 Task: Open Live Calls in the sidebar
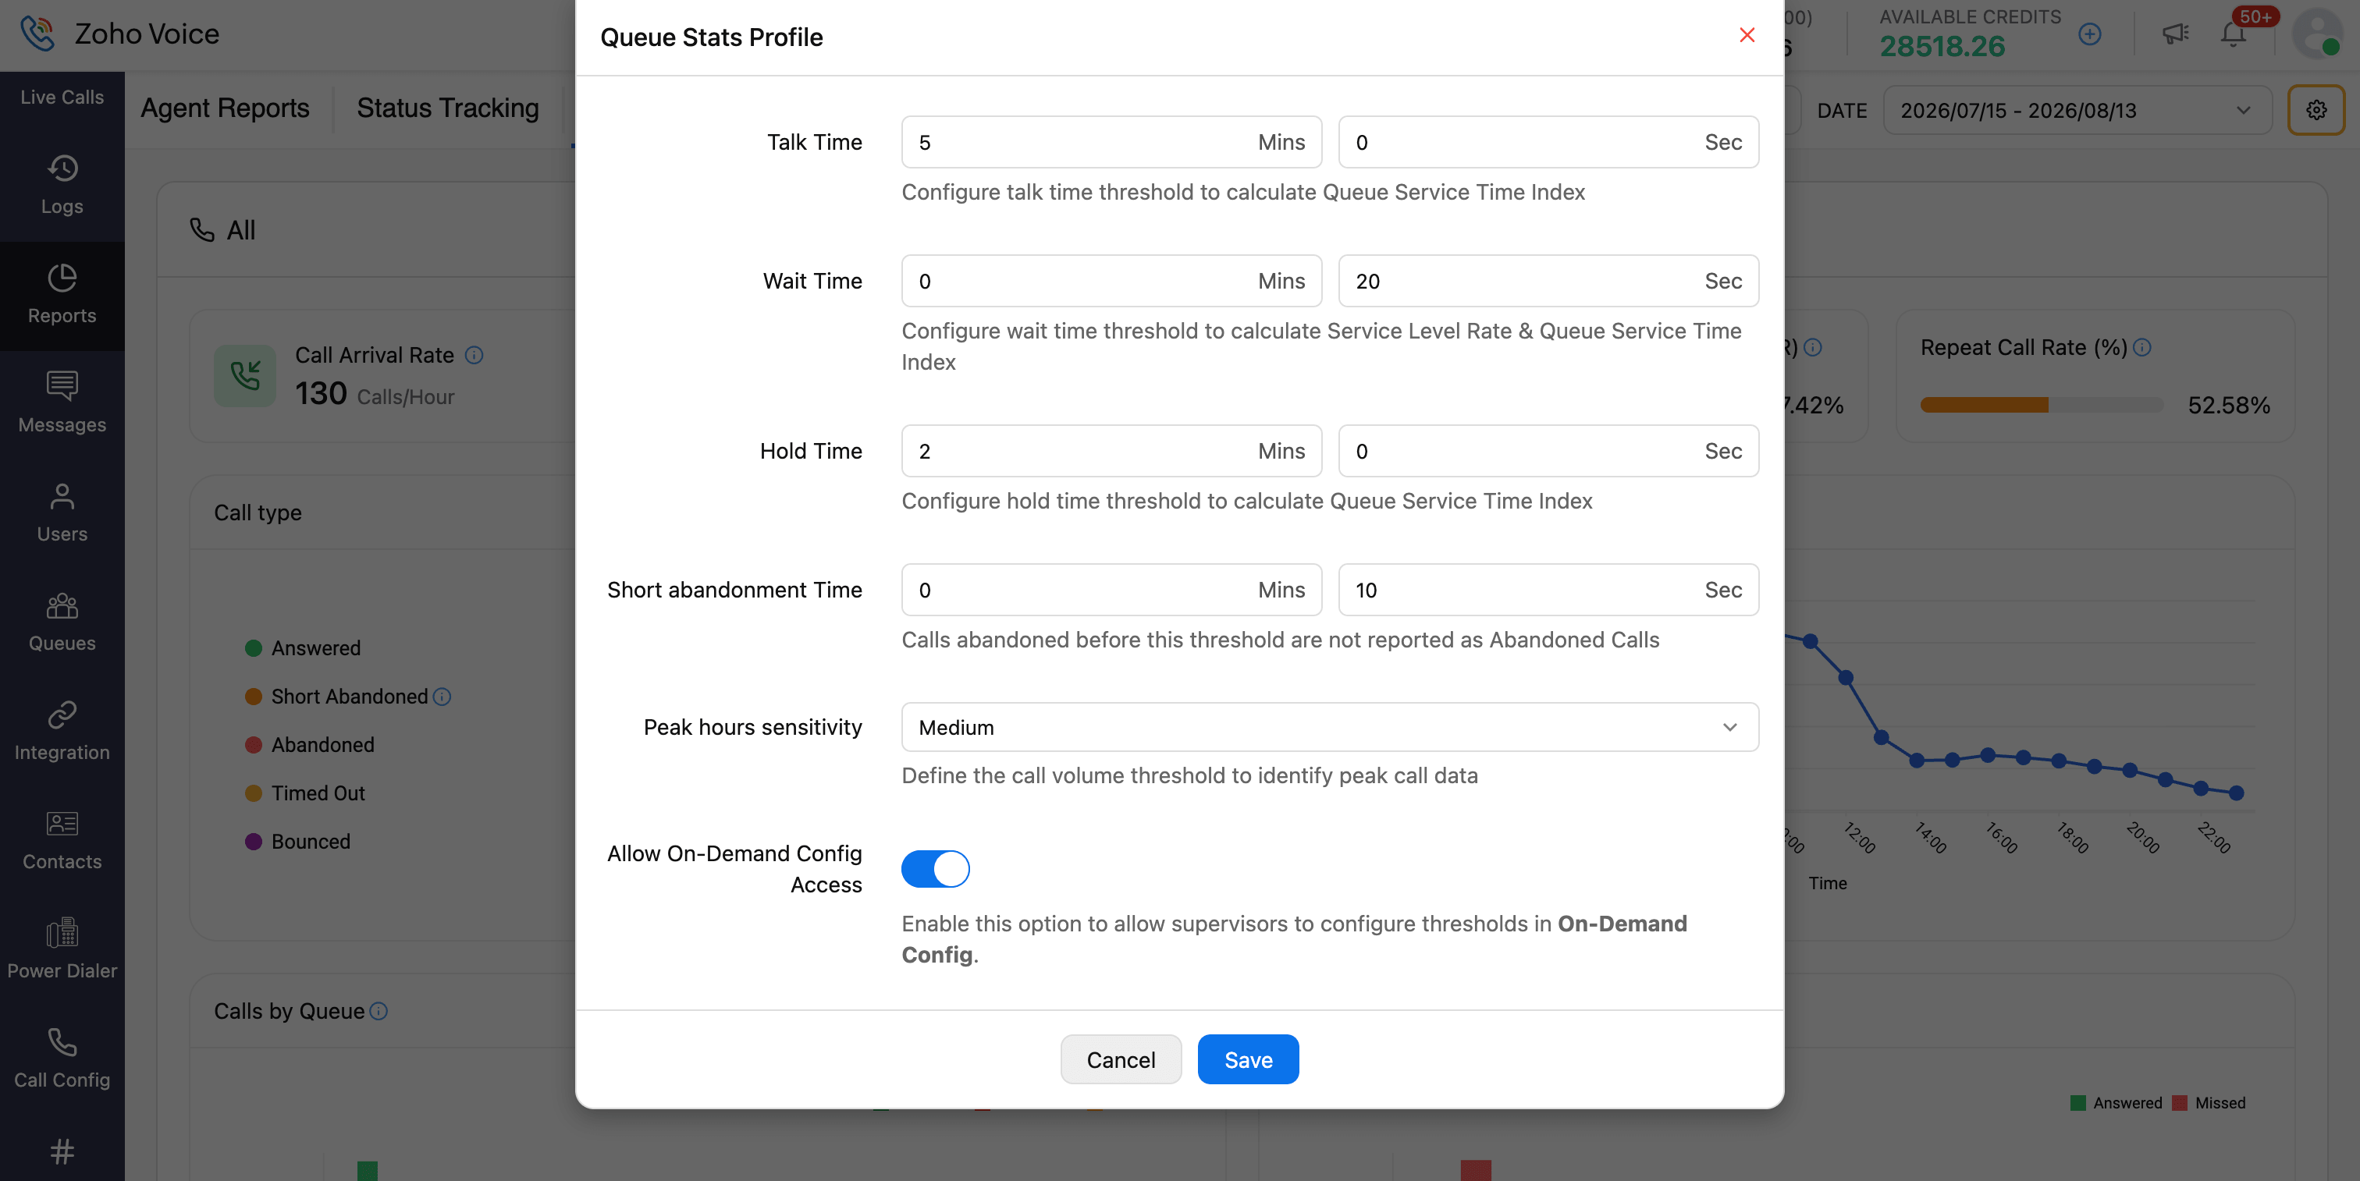click(x=62, y=97)
